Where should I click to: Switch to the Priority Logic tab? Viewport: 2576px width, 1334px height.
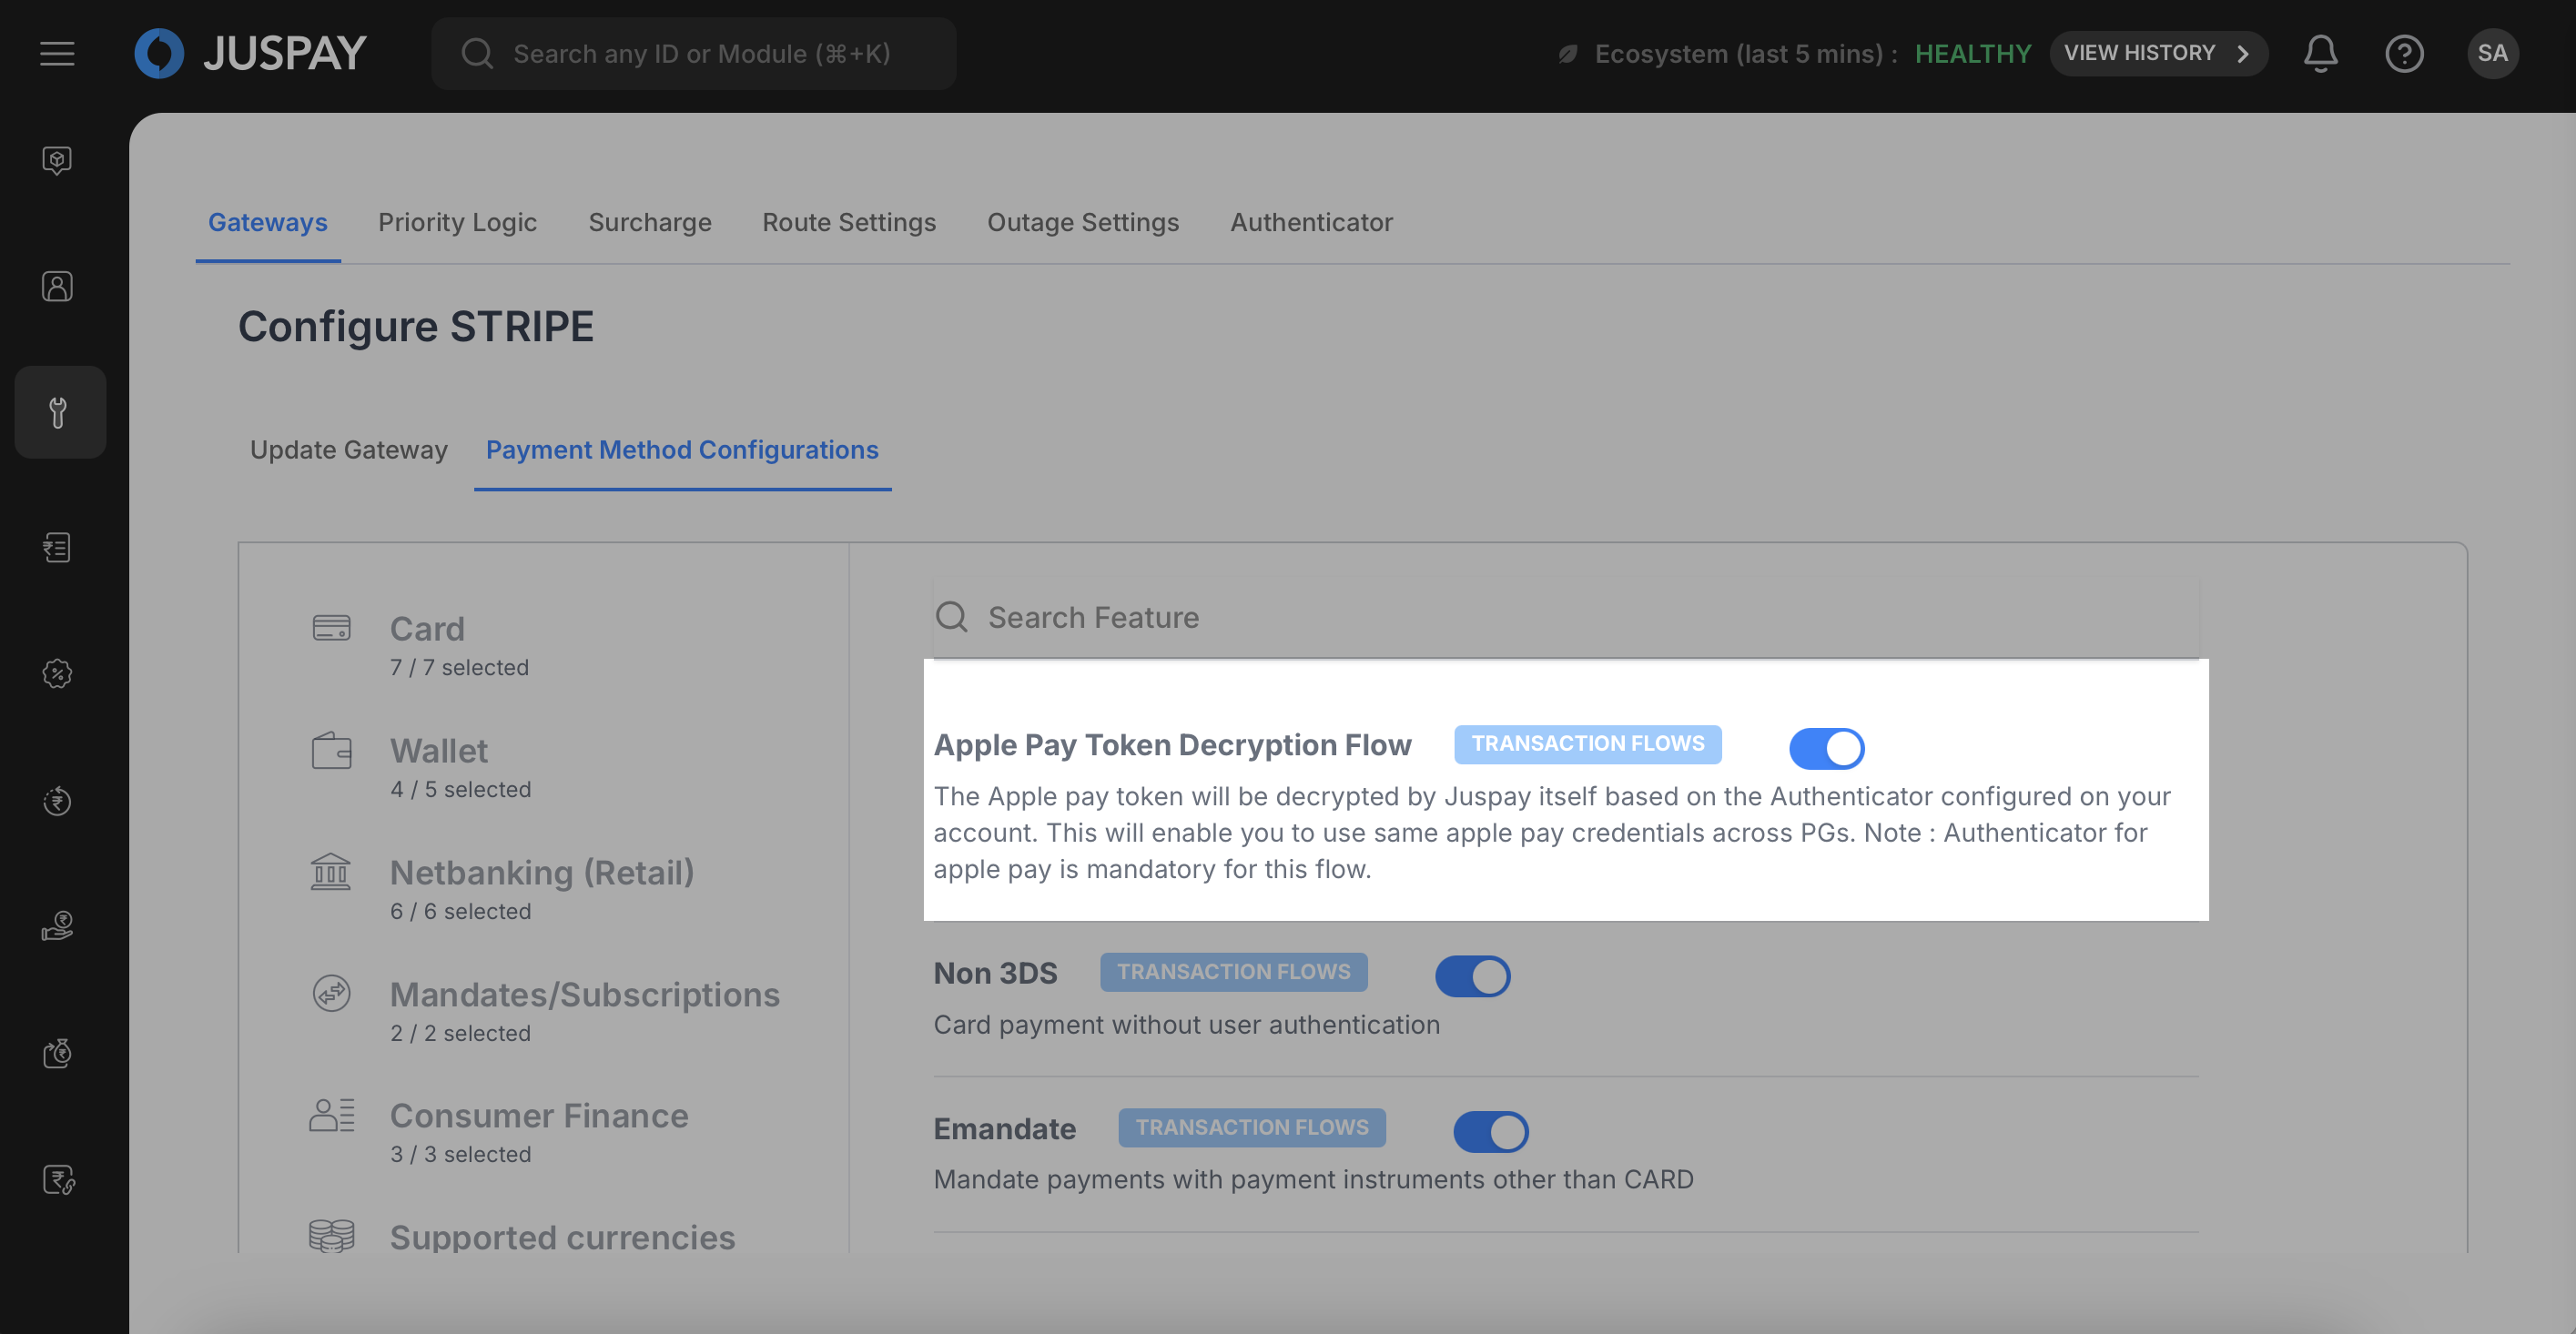pyautogui.click(x=457, y=222)
